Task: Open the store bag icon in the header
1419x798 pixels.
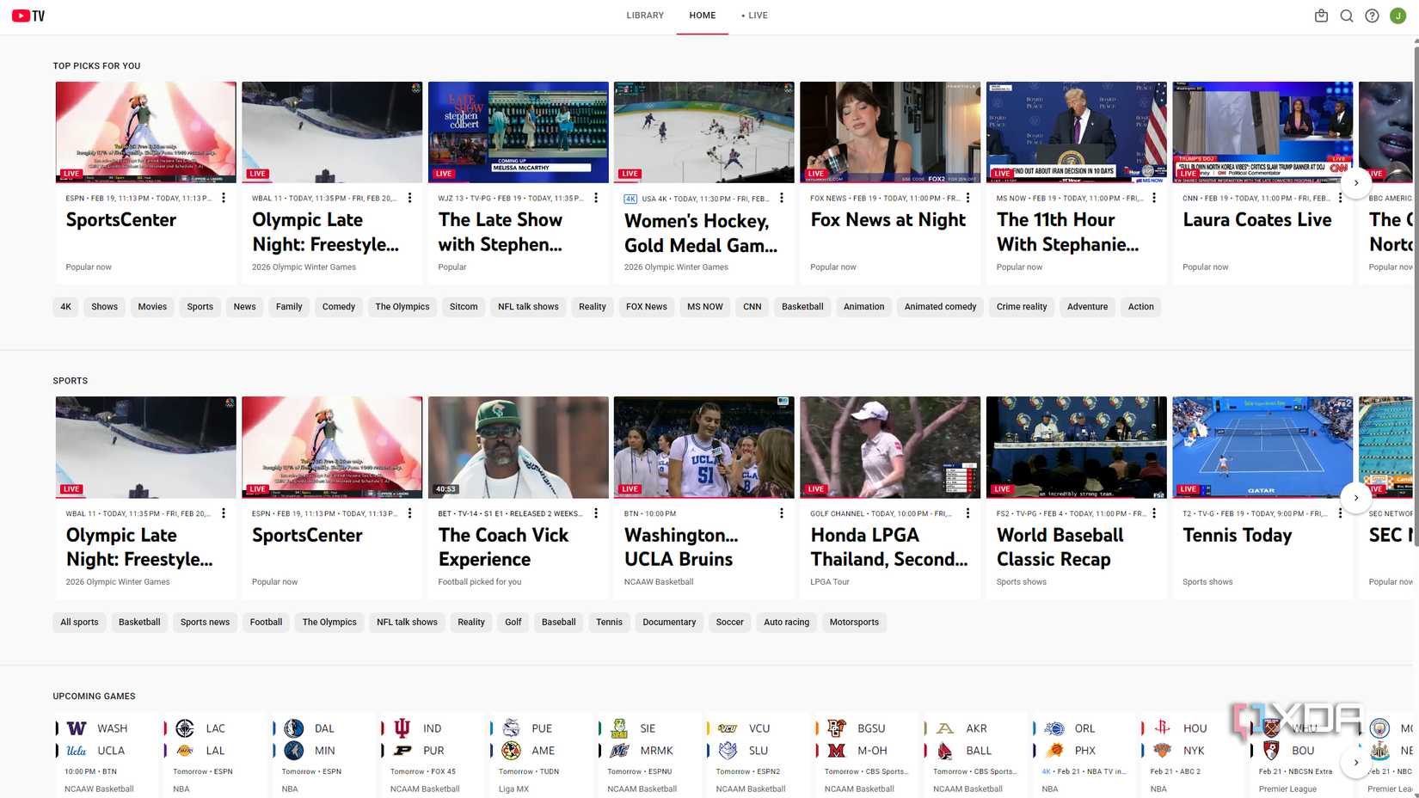Action: (1321, 15)
